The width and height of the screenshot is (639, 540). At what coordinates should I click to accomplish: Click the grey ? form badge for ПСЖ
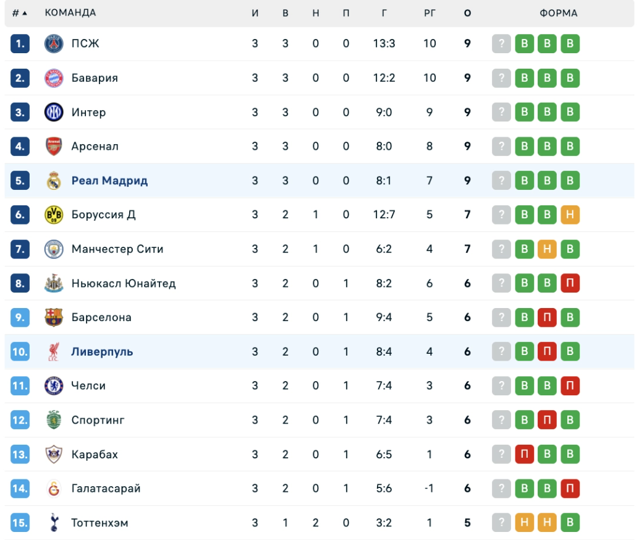(x=501, y=44)
